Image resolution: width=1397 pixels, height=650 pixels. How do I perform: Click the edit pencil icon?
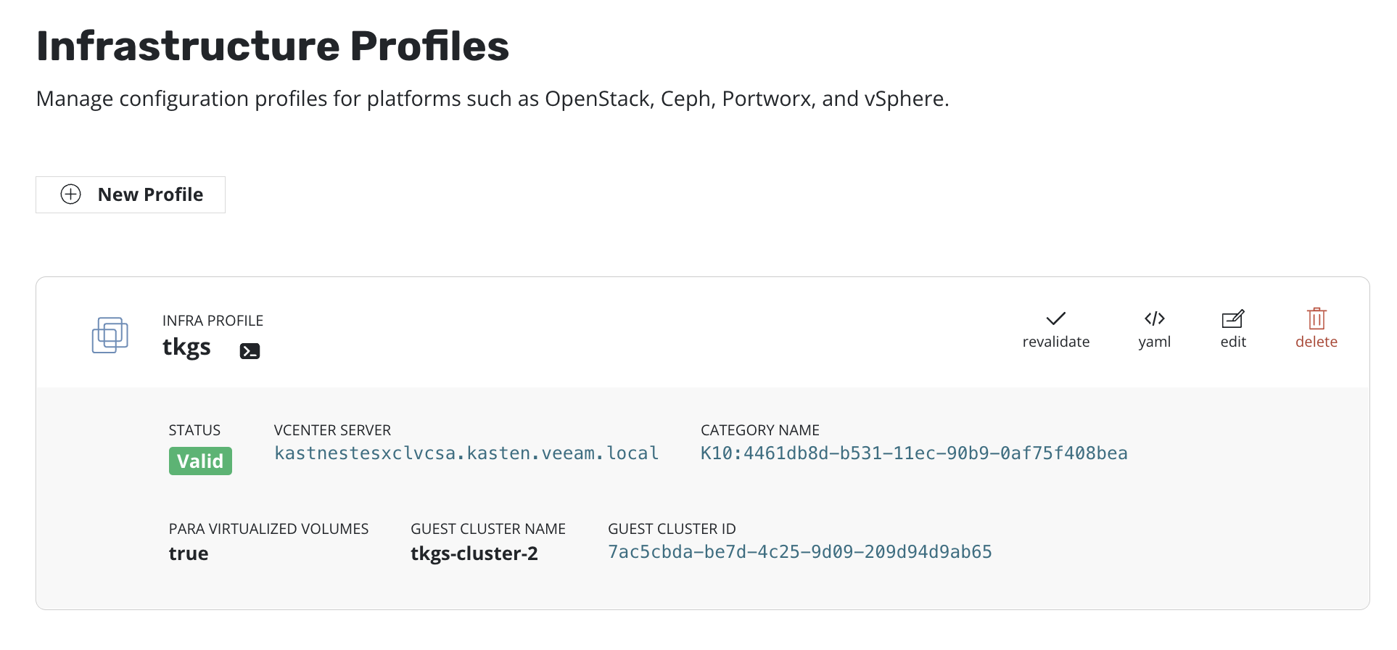coord(1232,318)
